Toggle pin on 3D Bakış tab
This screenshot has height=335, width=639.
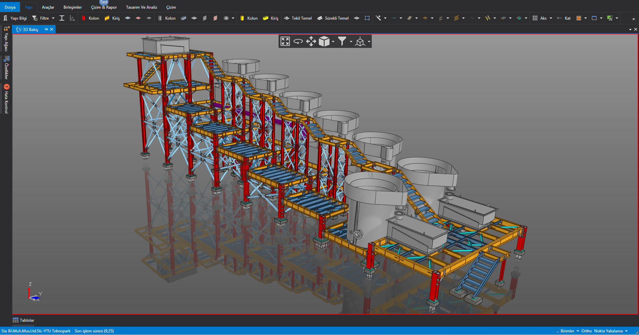pyautogui.click(x=46, y=30)
